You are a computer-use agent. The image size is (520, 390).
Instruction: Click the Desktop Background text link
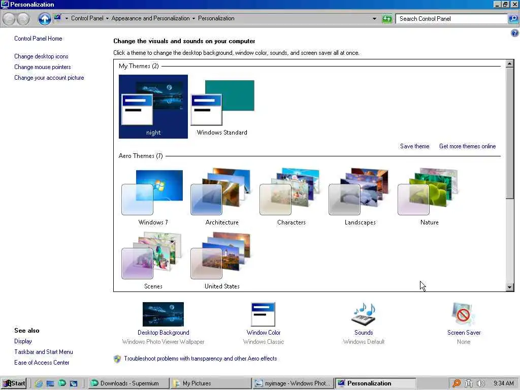coord(163,333)
